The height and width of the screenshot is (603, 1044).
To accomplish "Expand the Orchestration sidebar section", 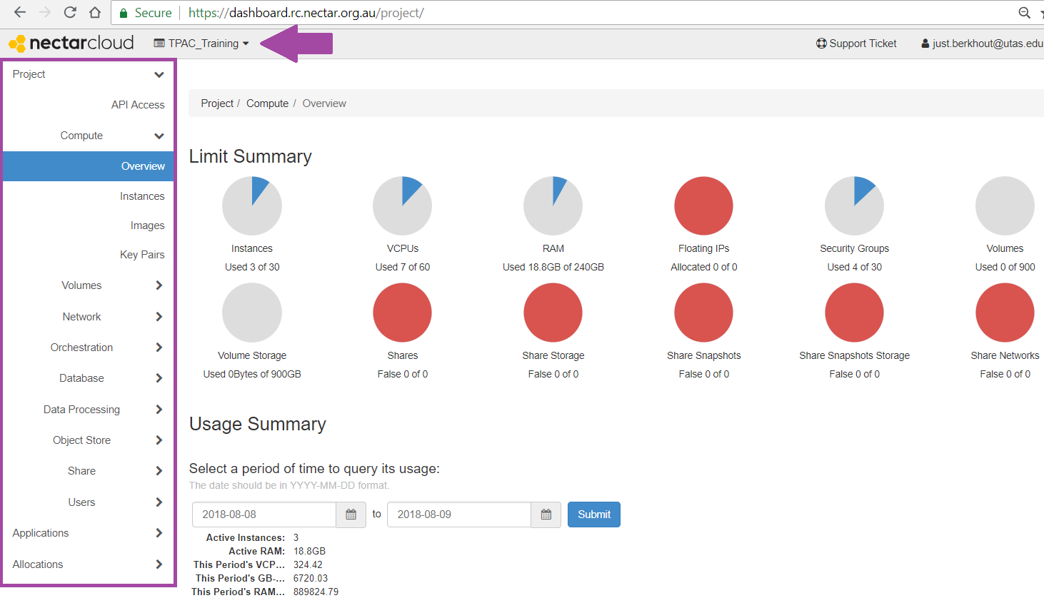I will click(81, 347).
